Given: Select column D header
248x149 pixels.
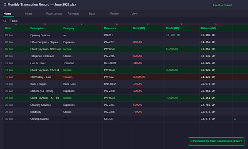Looking at the screenshot, I should [x=117, y=24].
